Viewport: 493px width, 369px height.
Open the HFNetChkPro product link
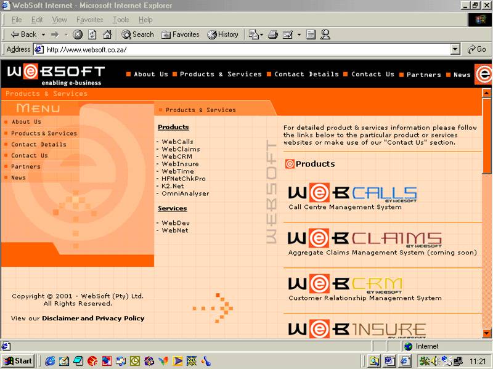[x=184, y=179]
